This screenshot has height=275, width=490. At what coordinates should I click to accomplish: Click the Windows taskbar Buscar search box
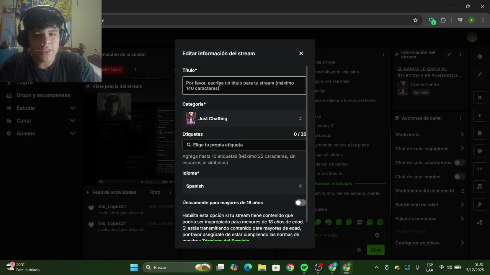(178, 267)
